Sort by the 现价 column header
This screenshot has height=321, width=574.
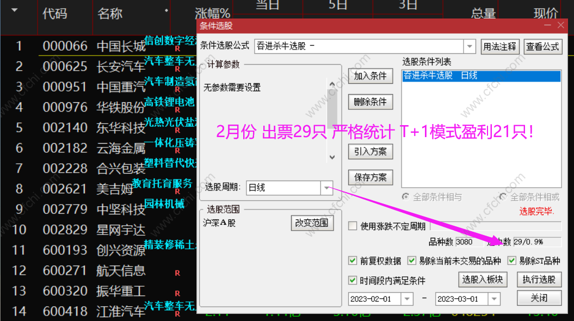546,14
